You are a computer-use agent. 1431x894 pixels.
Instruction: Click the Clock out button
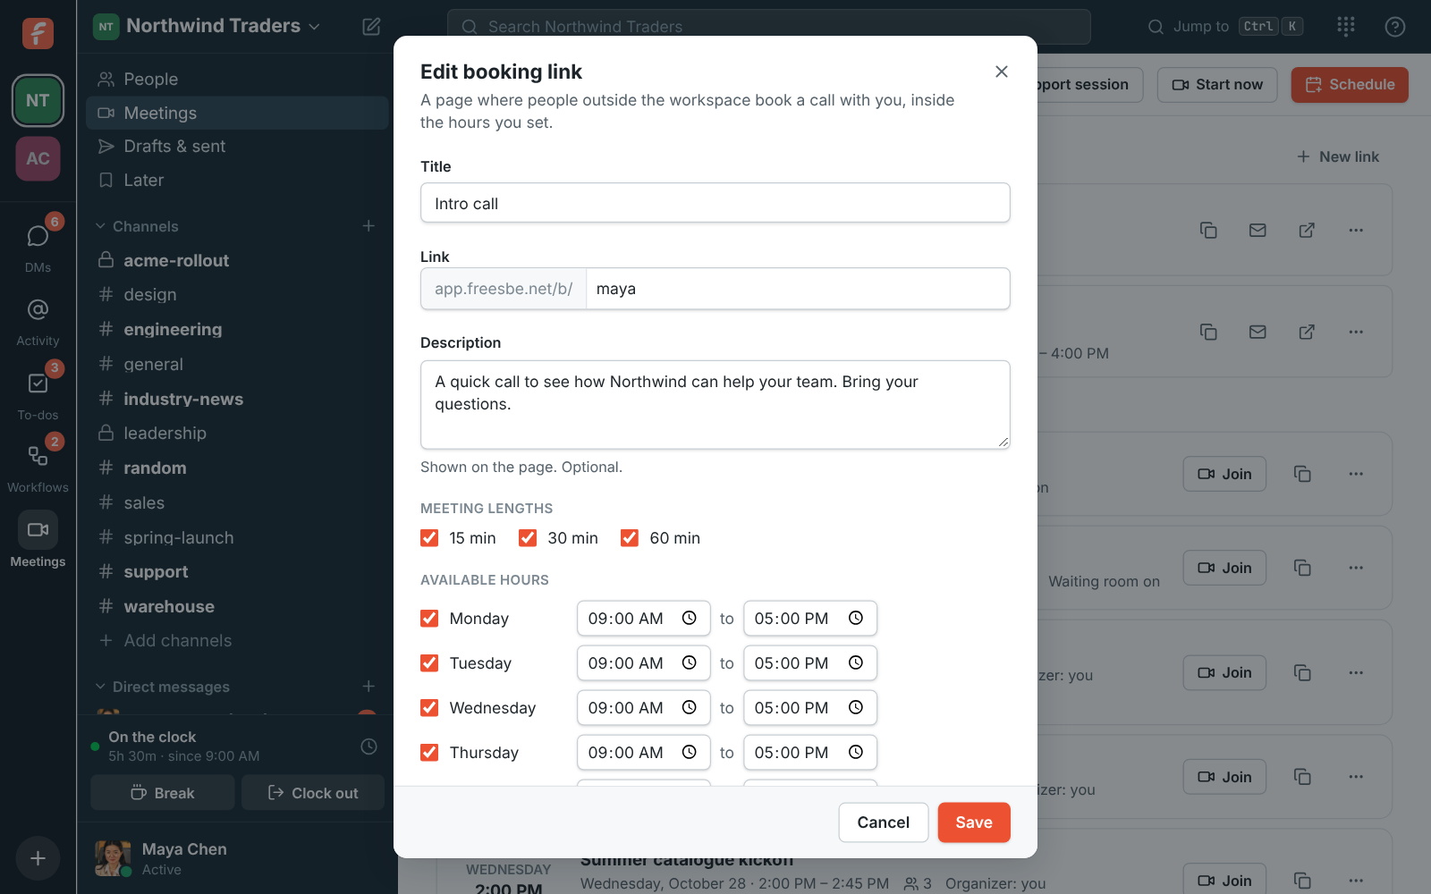coord(313,793)
